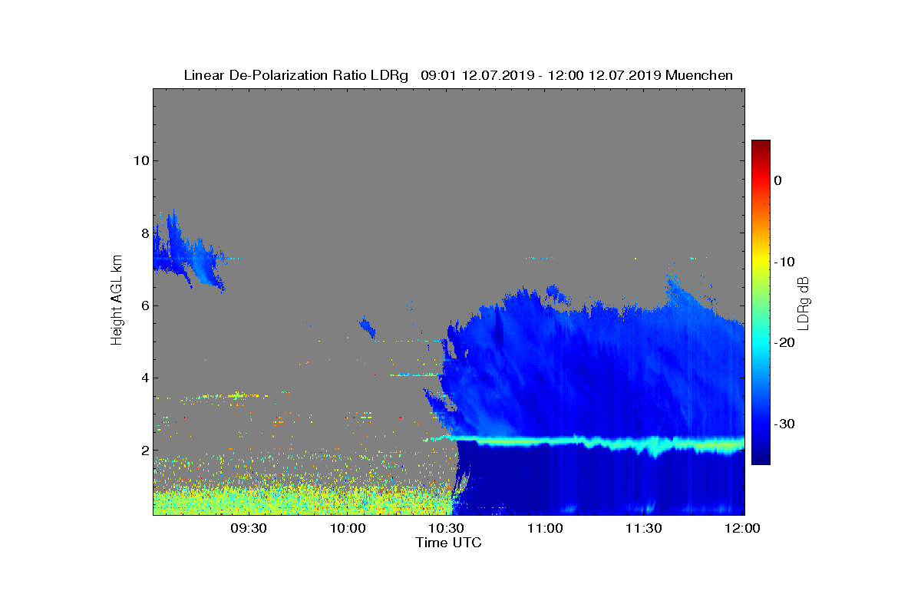Click the height tick label 10
921x614 pixels.
point(140,160)
